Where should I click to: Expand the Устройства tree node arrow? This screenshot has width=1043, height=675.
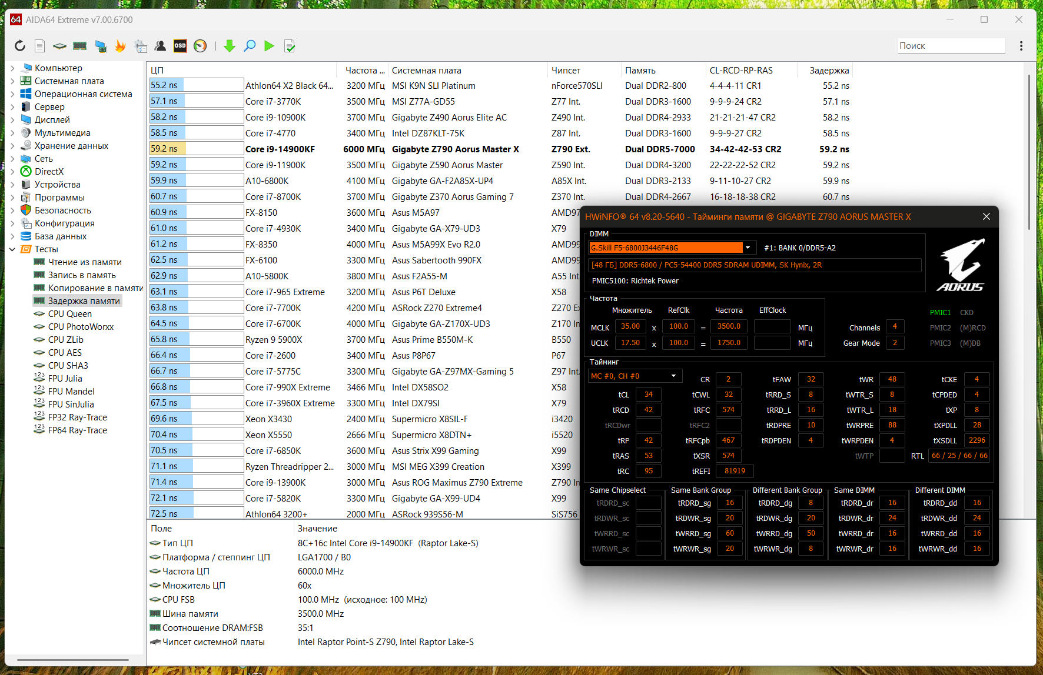12,185
